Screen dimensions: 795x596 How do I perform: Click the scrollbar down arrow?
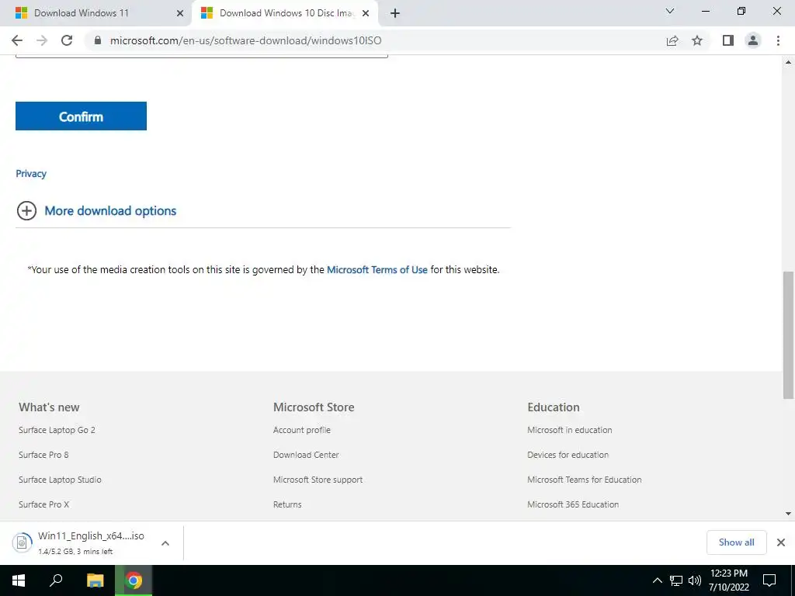click(x=789, y=514)
